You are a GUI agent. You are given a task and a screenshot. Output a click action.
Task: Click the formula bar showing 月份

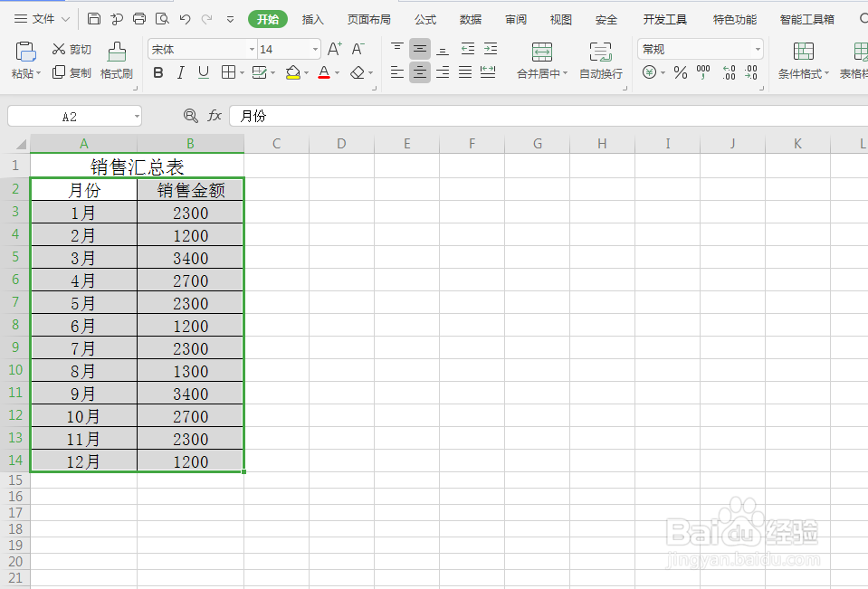548,116
